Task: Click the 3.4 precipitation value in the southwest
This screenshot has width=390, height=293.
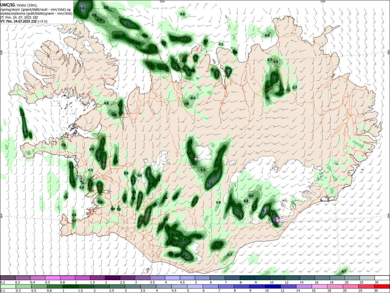Action: 149,212
